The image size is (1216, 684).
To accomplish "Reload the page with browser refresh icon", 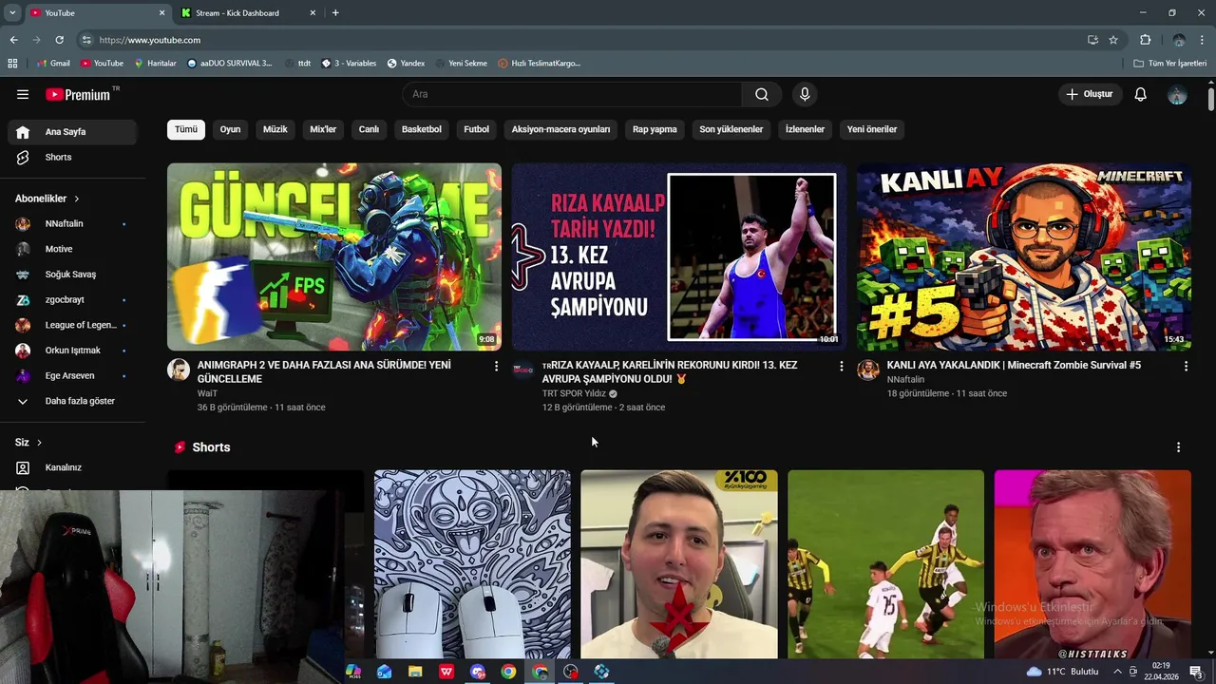I will [x=59, y=40].
